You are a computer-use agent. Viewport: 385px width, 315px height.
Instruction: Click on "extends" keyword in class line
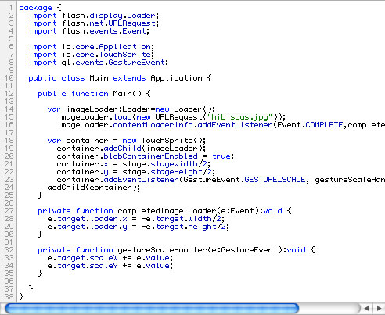coord(129,78)
